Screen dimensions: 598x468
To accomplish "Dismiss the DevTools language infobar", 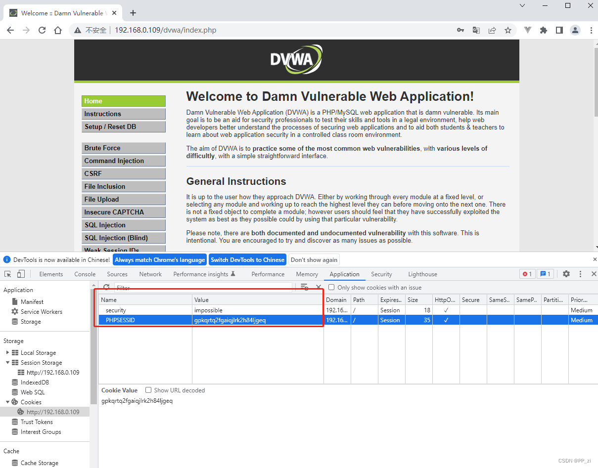I will pos(595,259).
